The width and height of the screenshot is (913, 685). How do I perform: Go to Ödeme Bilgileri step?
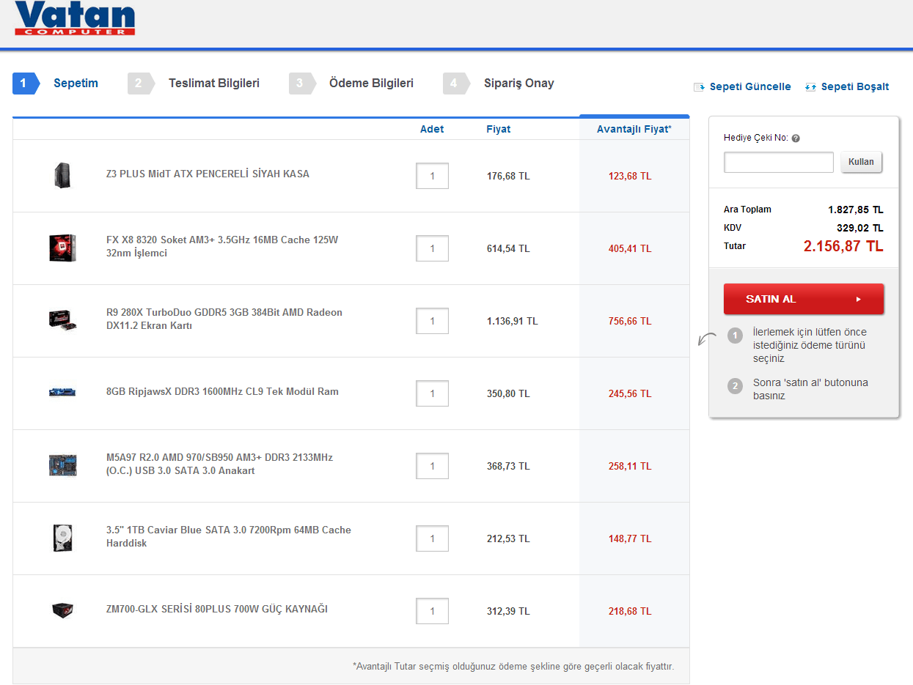click(371, 83)
